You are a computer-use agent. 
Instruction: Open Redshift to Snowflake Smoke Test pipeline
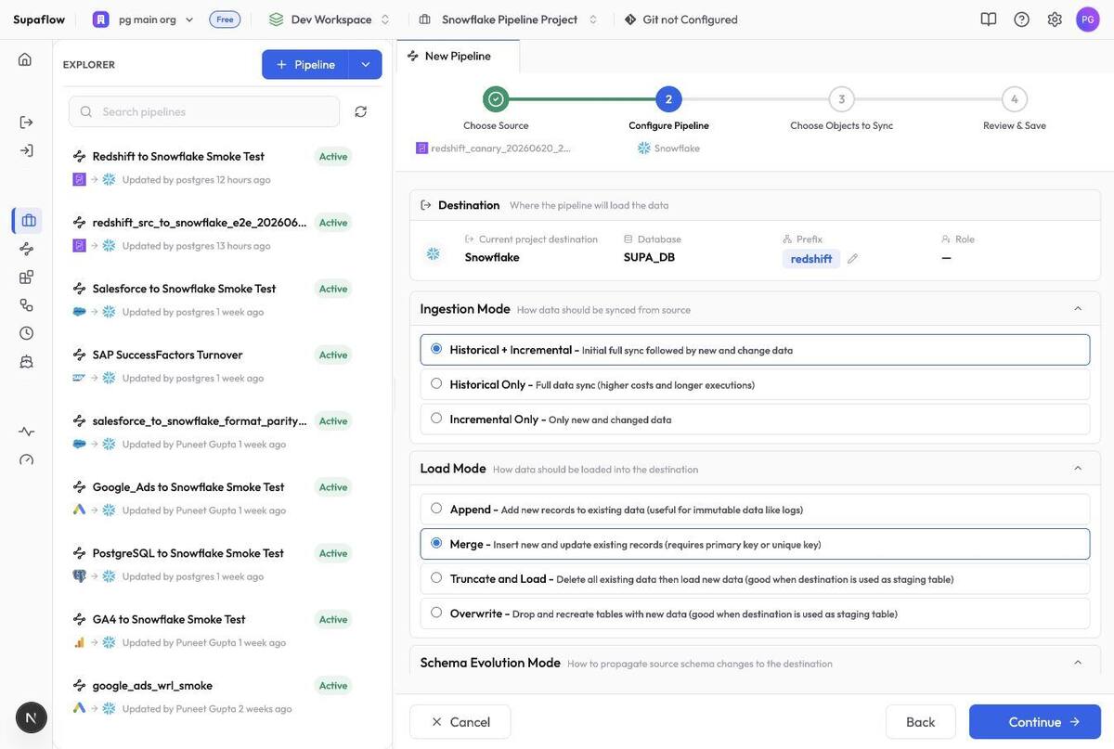[178, 156]
